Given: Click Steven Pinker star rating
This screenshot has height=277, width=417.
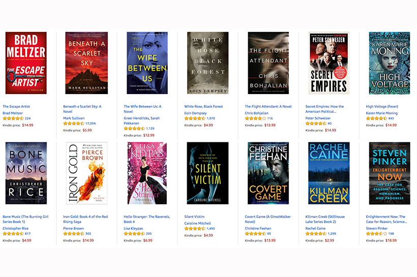Looking at the screenshot, I should click(376, 234).
